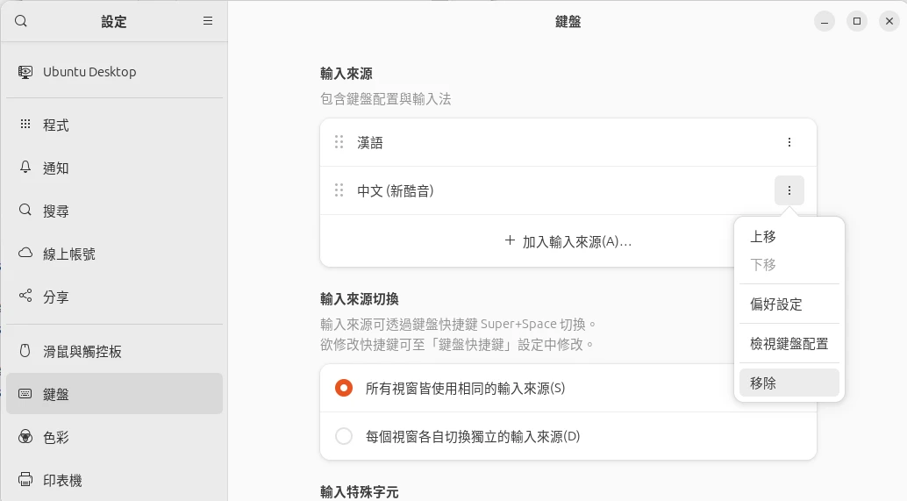Open the three-dot menu for 漢語

(x=789, y=142)
